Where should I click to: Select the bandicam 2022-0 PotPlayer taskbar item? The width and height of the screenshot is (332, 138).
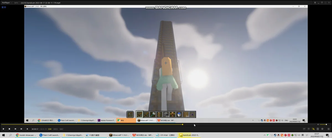point(189,135)
